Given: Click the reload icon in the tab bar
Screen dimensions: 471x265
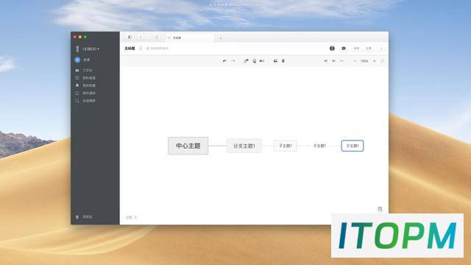Looking at the screenshot, I should [157, 38].
